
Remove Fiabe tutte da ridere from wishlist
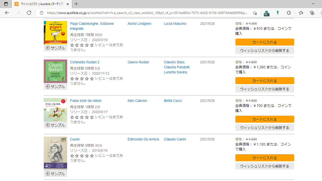(265, 127)
